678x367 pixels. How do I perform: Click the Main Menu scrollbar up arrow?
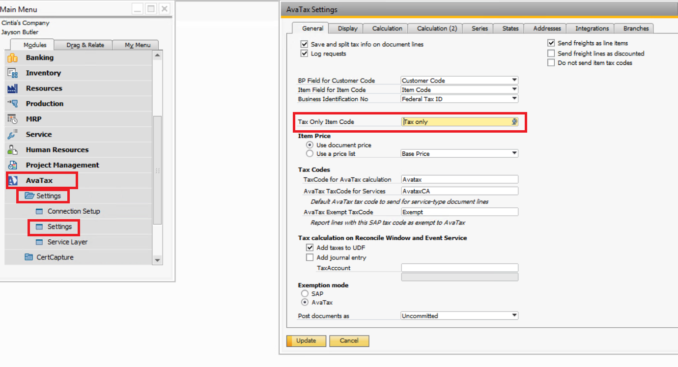[x=158, y=56]
